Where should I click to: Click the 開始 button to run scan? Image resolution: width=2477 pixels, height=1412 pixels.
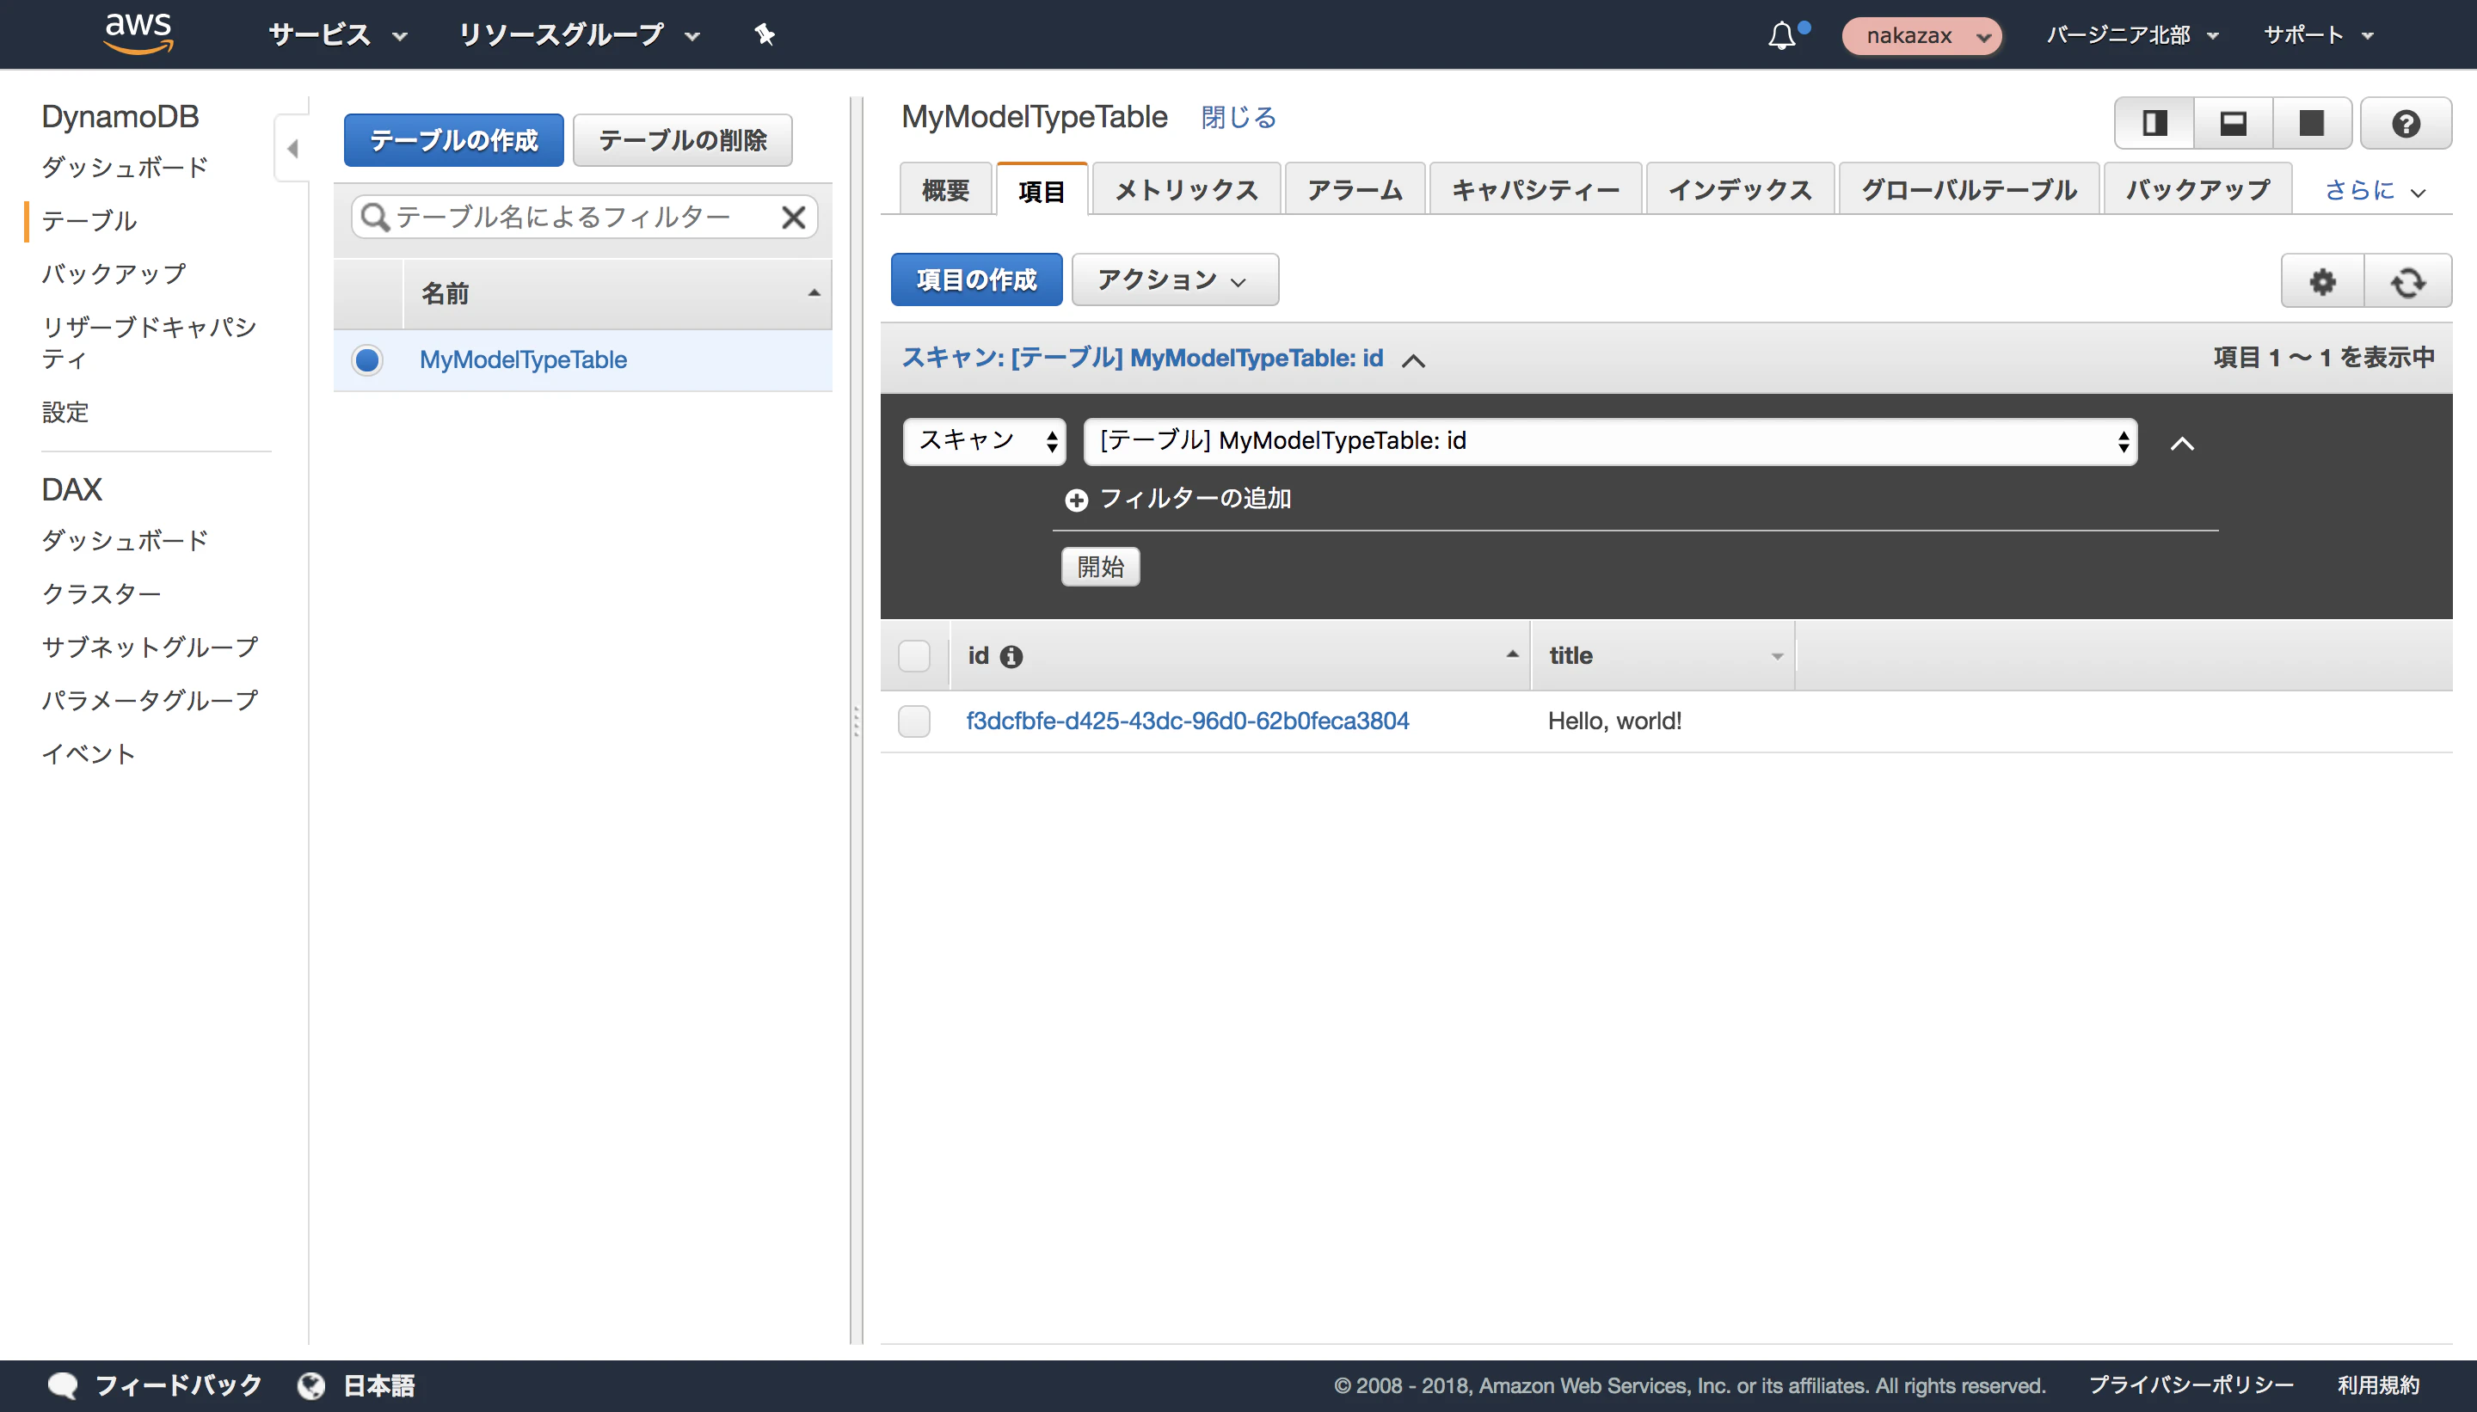click(1101, 567)
